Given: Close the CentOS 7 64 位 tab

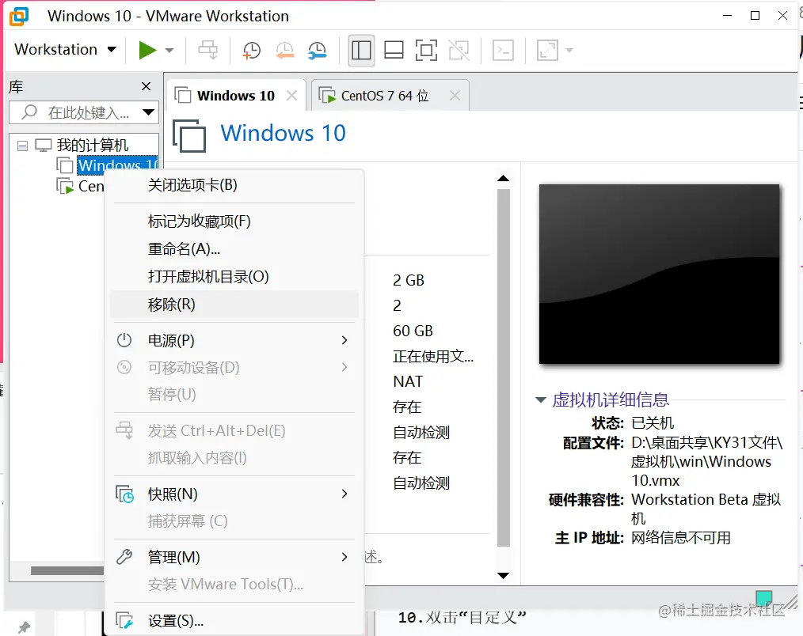Looking at the screenshot, I should tap(455, 95).
